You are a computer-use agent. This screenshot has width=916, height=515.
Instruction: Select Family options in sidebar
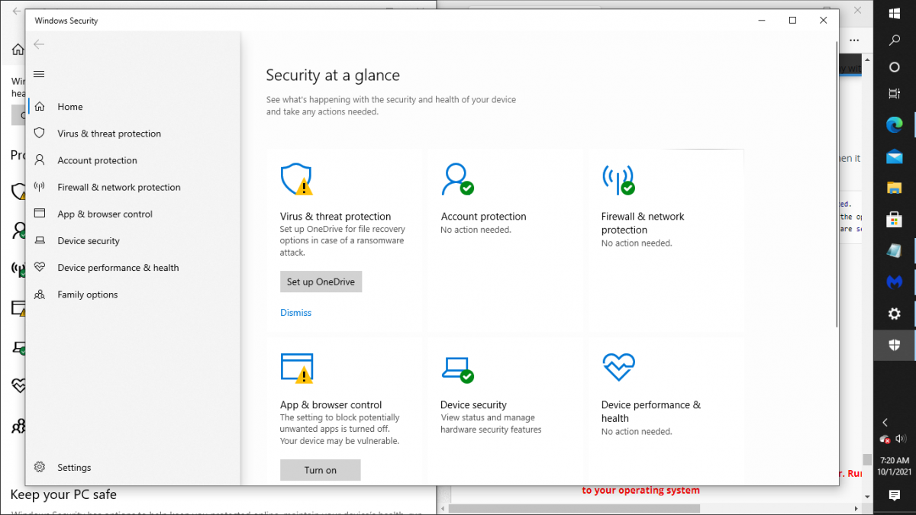(88, 295)
